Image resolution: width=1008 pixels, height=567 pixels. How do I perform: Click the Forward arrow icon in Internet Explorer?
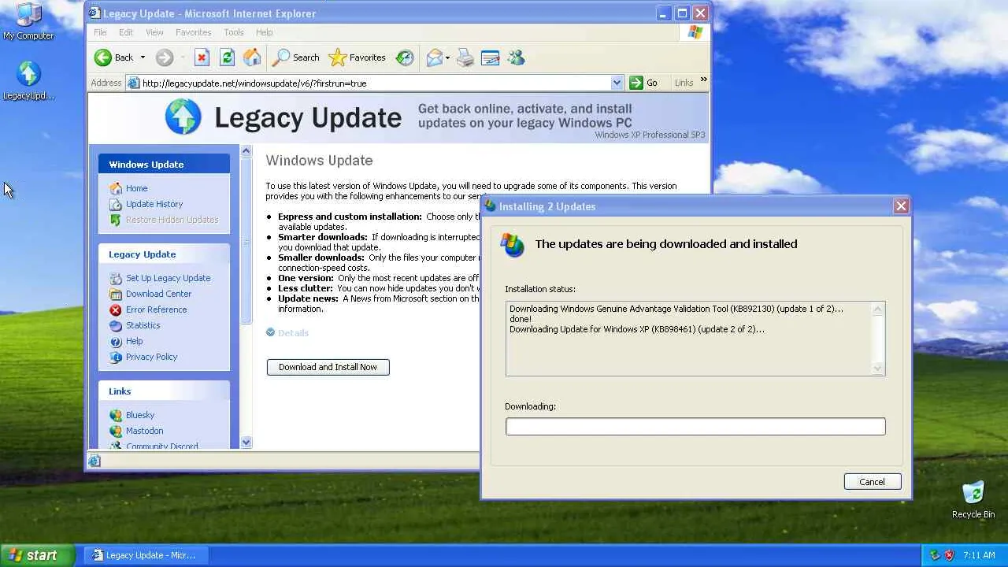pyautogui.click(x=164, y=57)
